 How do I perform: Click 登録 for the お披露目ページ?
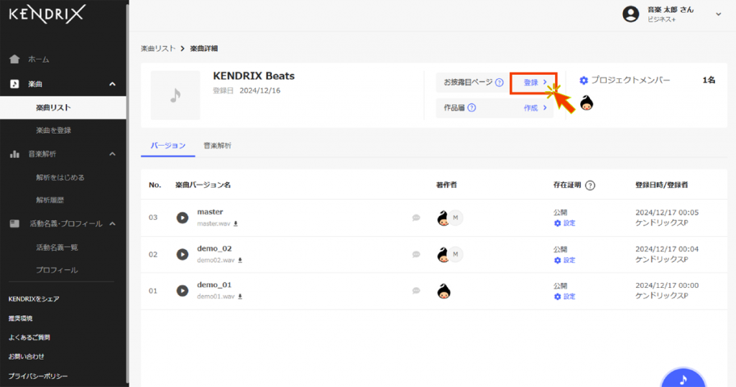533,83
